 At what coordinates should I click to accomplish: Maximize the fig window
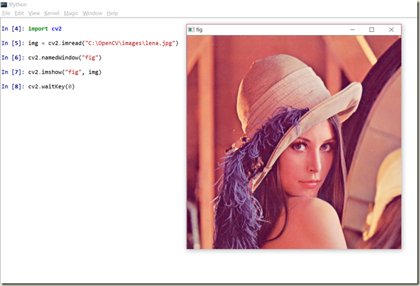coord(371,30)
